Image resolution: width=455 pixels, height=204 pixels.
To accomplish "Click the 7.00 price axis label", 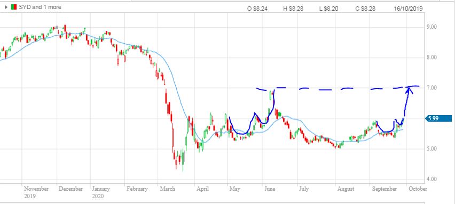I will point(433,88).
